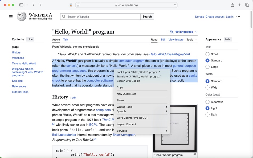The height and width of the screenshot is (158, 253).
Task: Select Standard width option
Action: [207, 81]
